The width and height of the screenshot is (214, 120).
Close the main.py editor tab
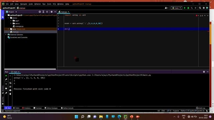[x=68, y=12]
